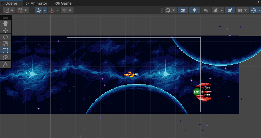Click the shading draw mode sphere icon

coord(168,10)
